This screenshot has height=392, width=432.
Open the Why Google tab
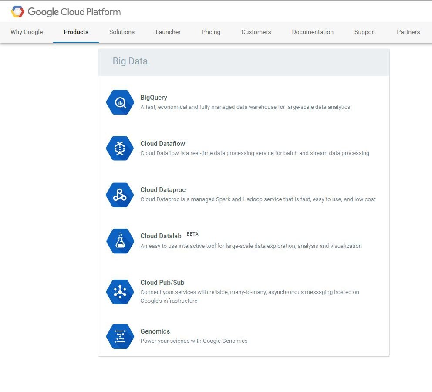27,32
